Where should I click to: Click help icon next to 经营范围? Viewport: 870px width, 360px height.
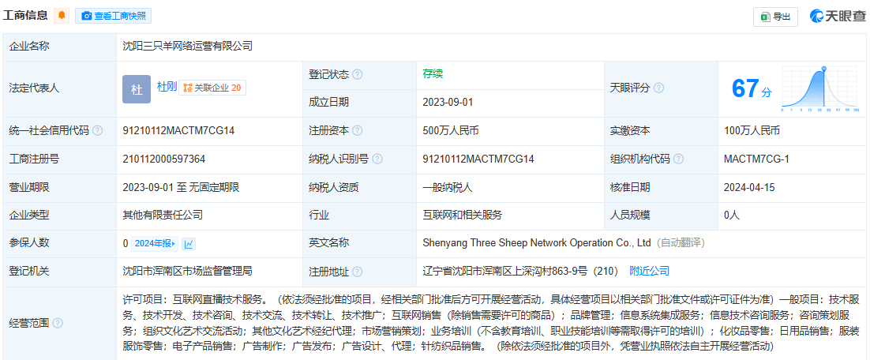(57, 323)
